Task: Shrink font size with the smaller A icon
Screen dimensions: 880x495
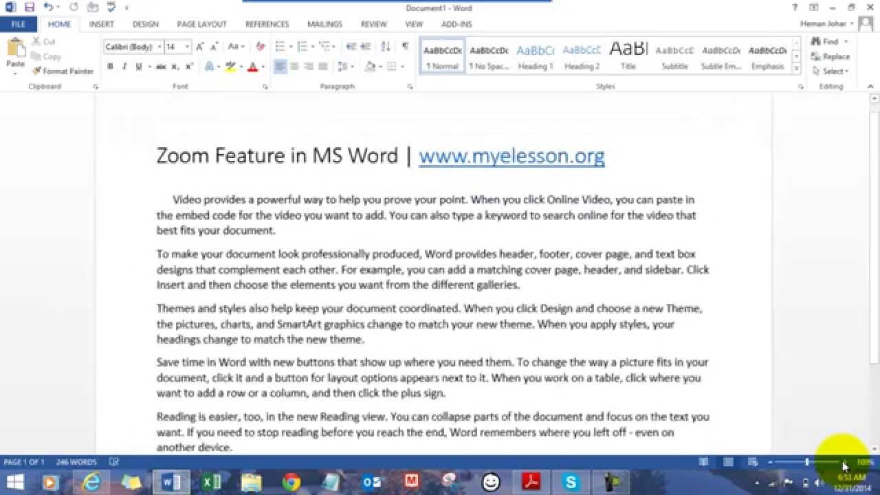Action: click(213, 47)
